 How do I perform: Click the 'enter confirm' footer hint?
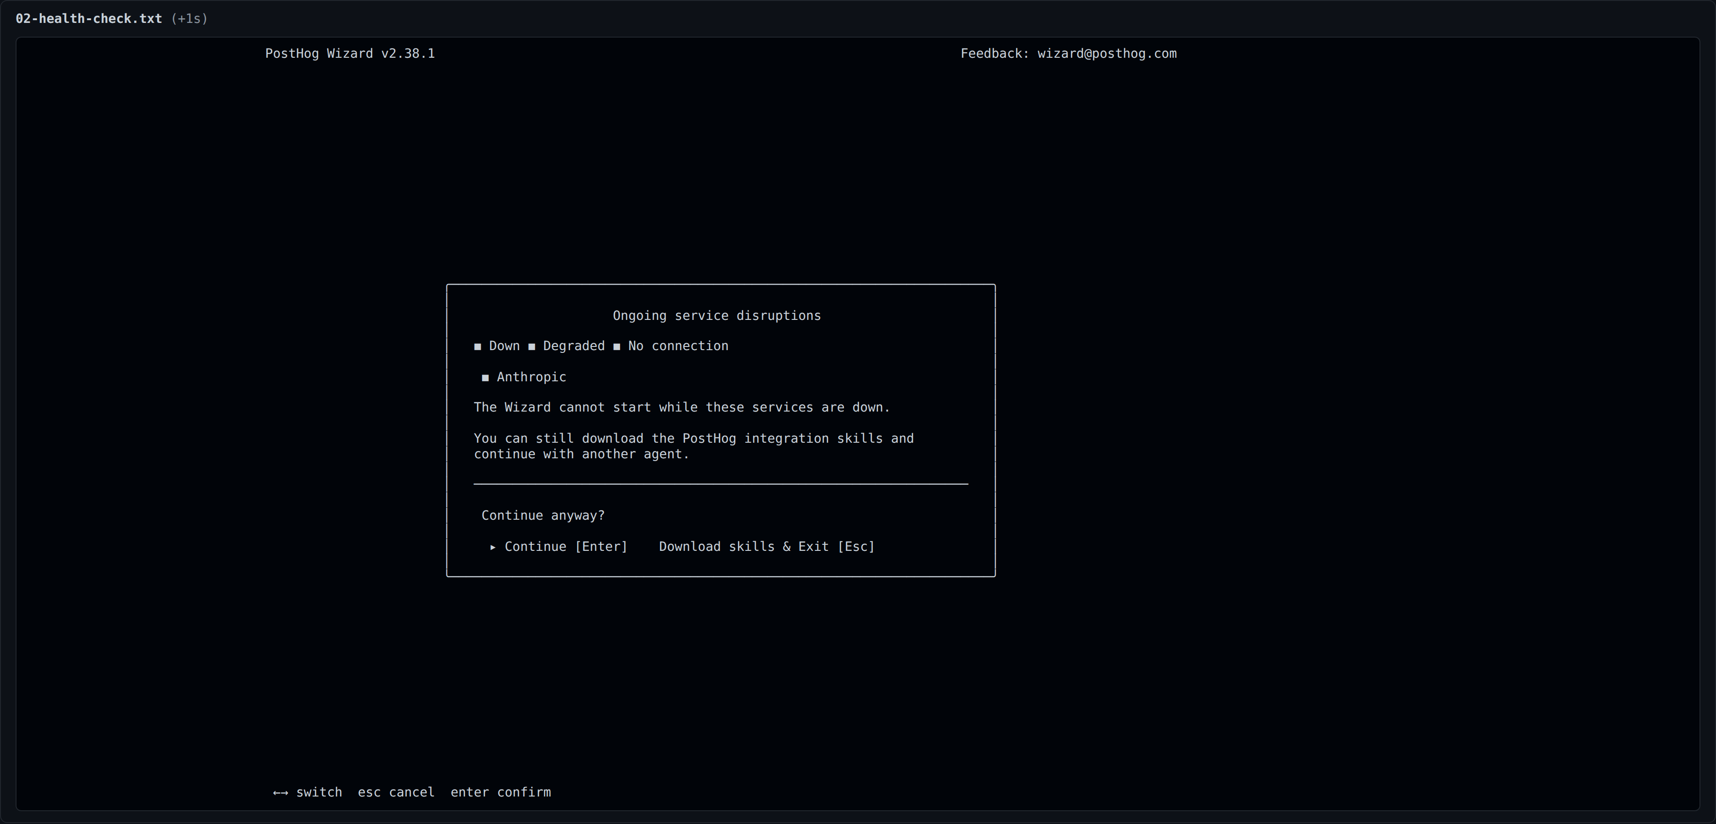point(500,792)
